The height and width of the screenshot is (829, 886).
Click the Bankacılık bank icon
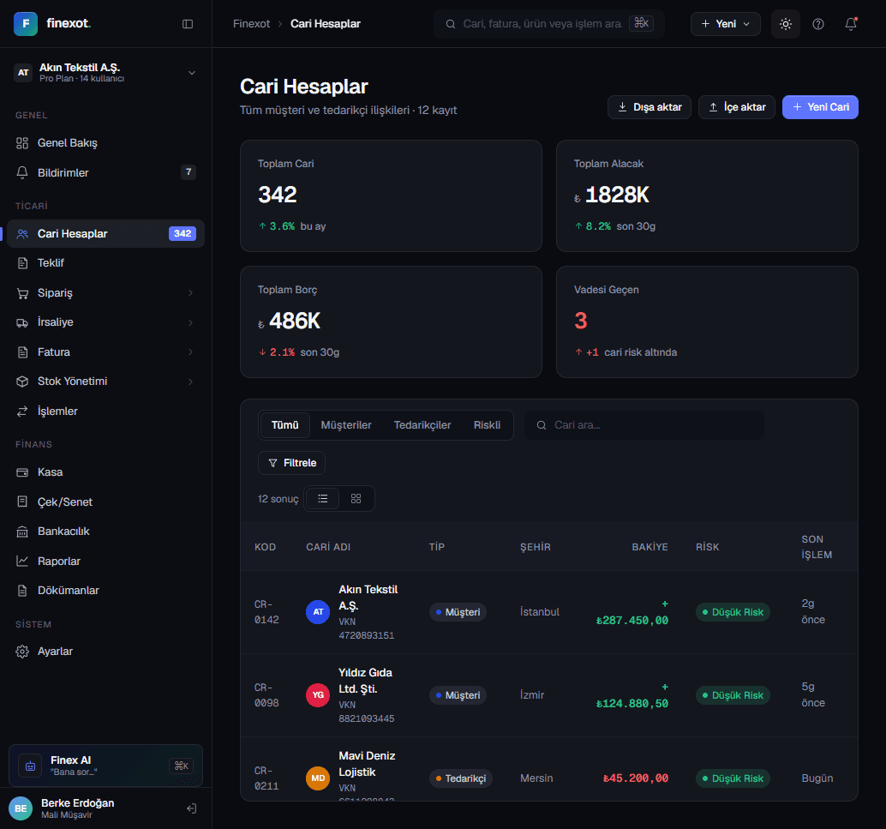pos(22,532)
